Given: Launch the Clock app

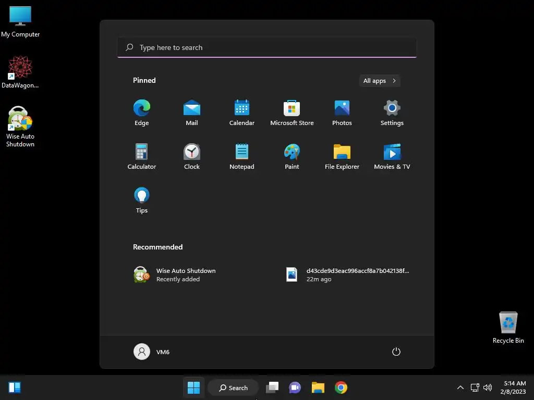Looking at the screenshot, I should [x=192, y=156].
